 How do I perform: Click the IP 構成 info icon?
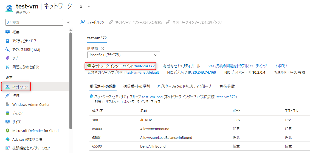point(102,48)
